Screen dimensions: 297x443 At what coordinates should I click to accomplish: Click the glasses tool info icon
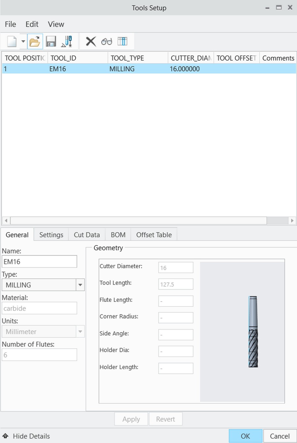tap(107, 42)
